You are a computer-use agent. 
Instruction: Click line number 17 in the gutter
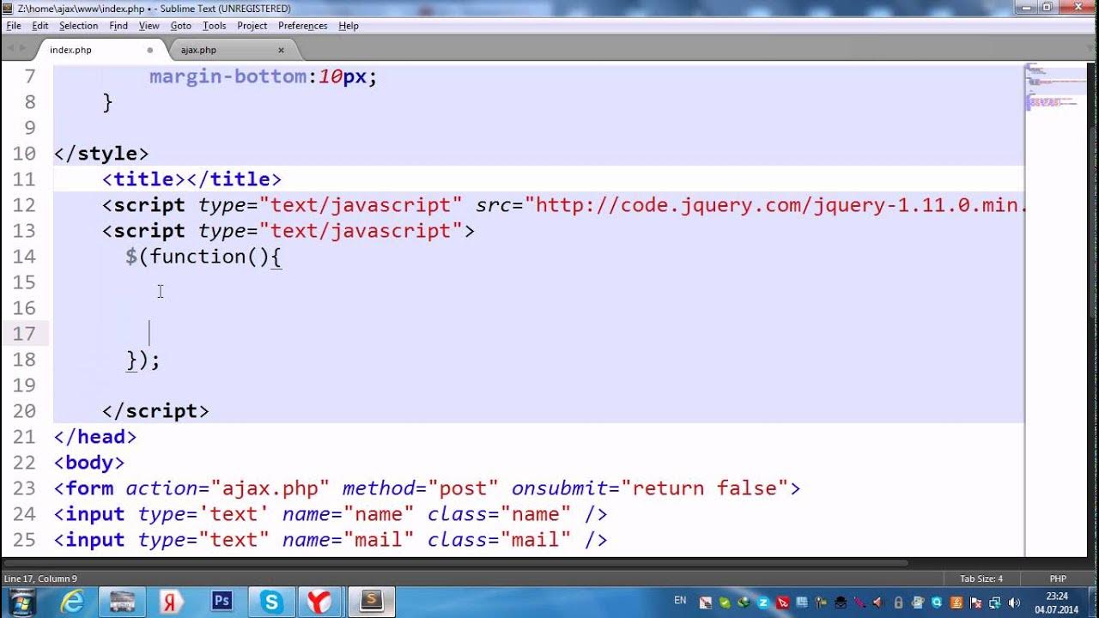pos(25,334)
